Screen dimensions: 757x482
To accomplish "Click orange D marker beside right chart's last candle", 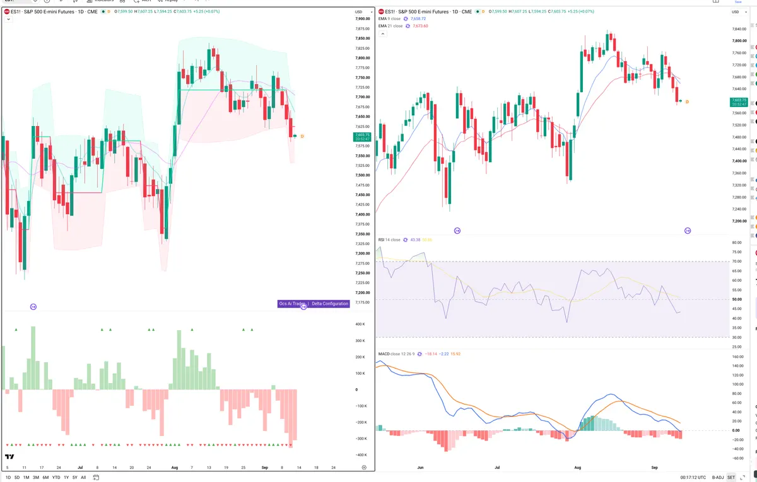I will point(687,102).
